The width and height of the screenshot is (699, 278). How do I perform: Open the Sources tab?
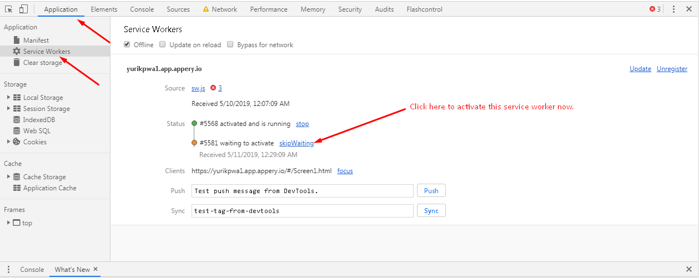pyautogui.click(x=178, y=9)
